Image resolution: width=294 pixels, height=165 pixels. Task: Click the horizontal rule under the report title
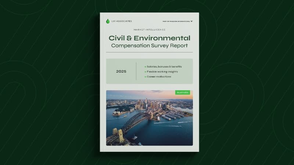[149, 52]
